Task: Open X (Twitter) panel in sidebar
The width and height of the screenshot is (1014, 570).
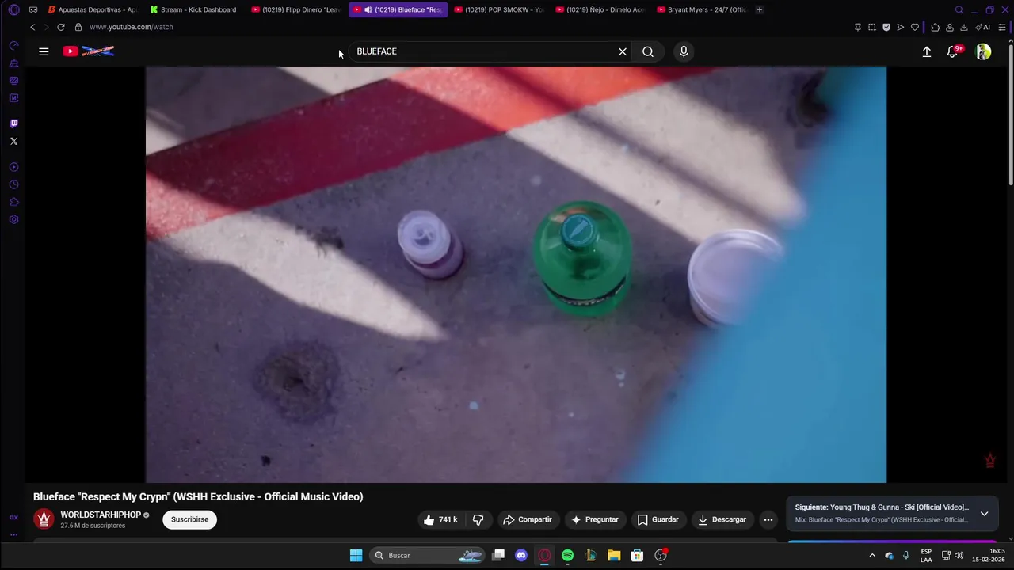Action: 13,141
